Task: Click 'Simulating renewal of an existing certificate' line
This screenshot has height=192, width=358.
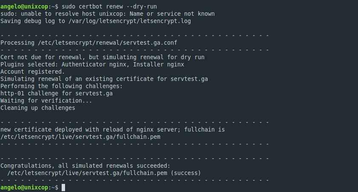Action: pos(104,79)
